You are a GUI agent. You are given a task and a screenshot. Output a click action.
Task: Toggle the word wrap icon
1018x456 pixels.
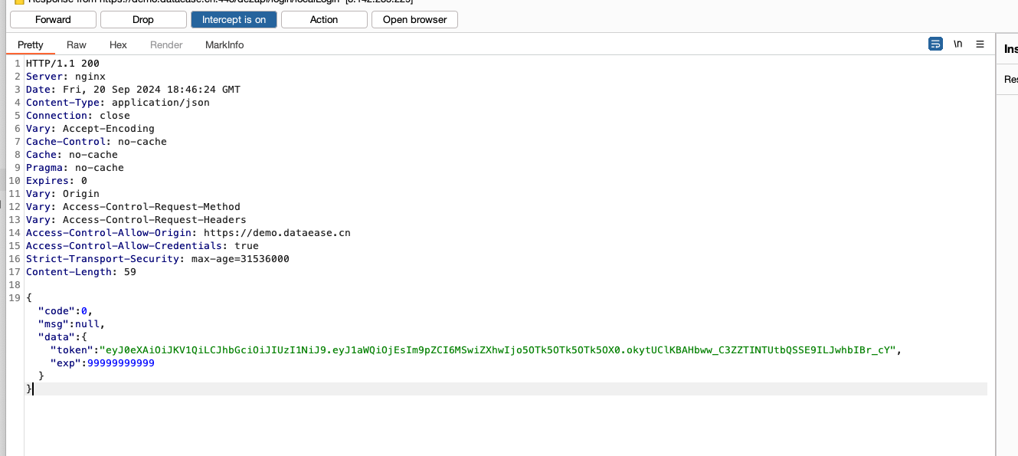pos(935,44)
